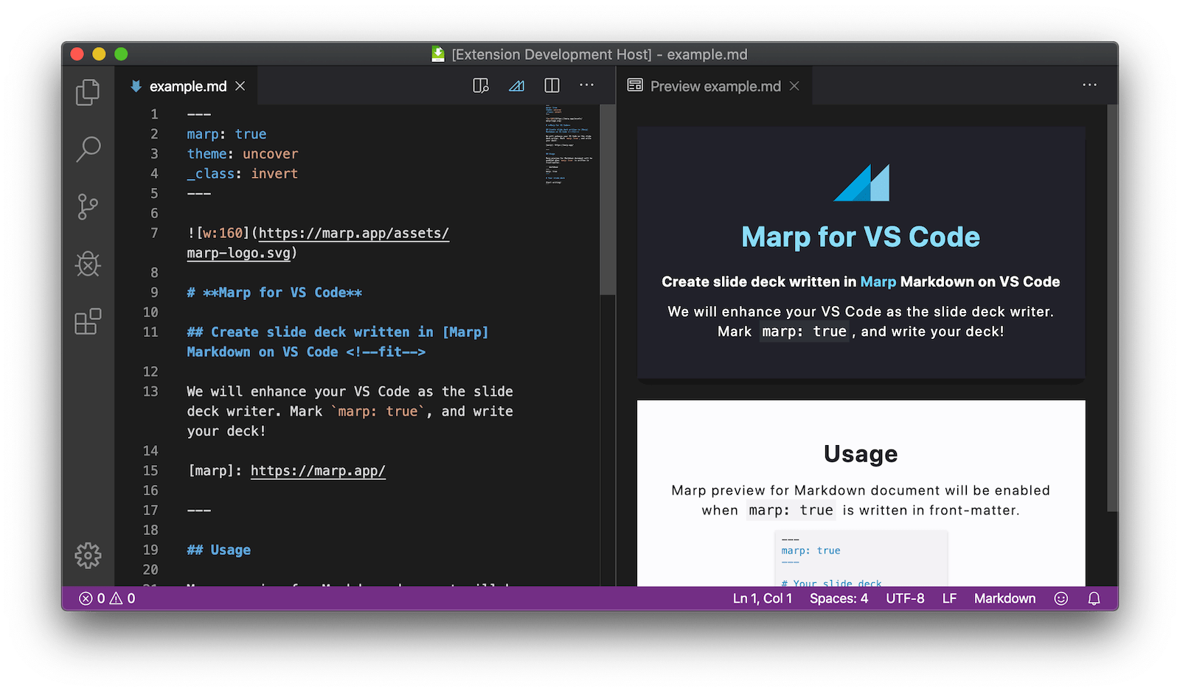
Task: Open notifications bell in status bar
Action: pos(1094,598)
